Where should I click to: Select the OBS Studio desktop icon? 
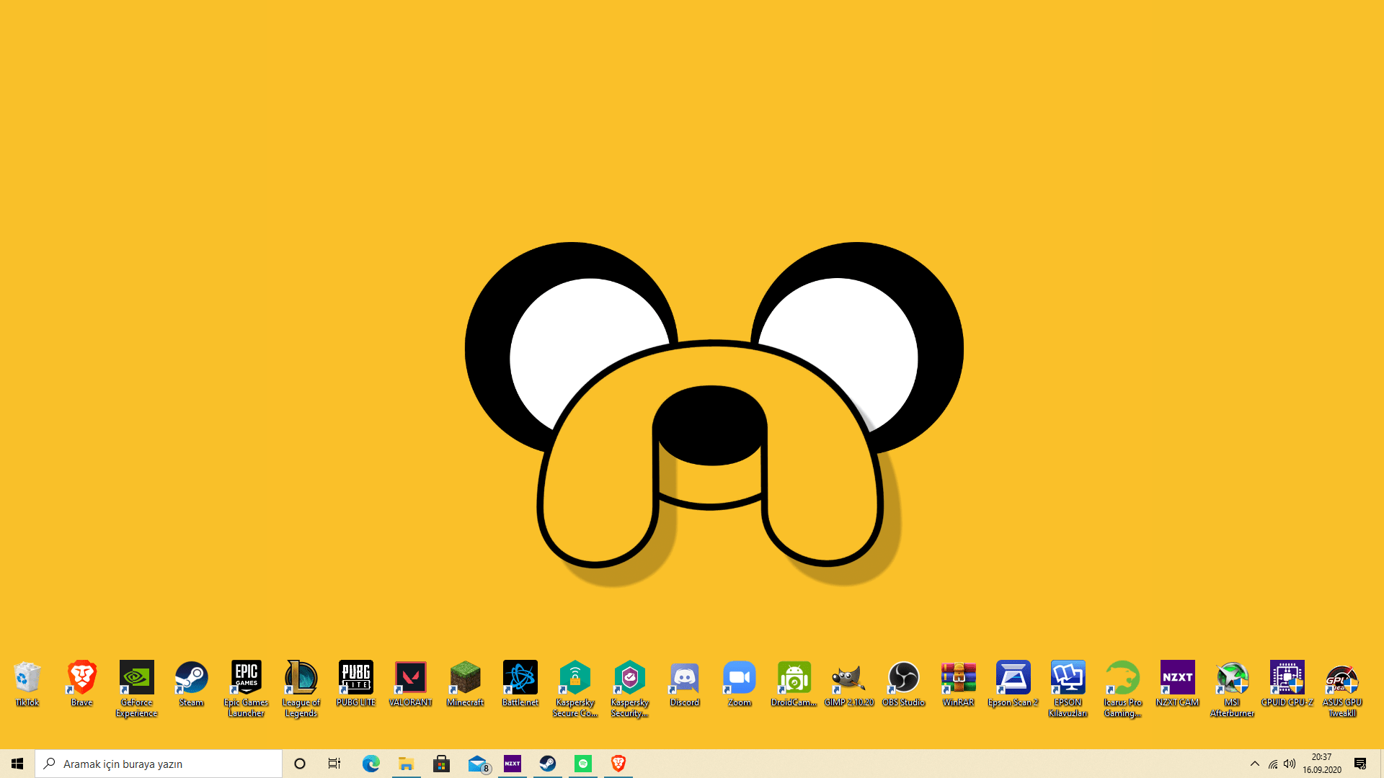point(903,678)
